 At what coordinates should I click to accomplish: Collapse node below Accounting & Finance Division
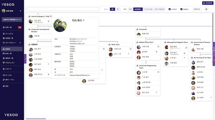(200, 54)
